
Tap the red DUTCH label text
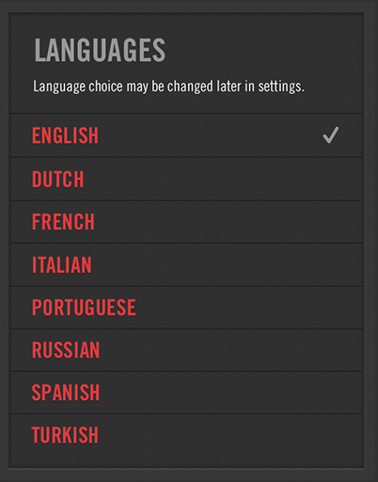(x=58, y=179)
